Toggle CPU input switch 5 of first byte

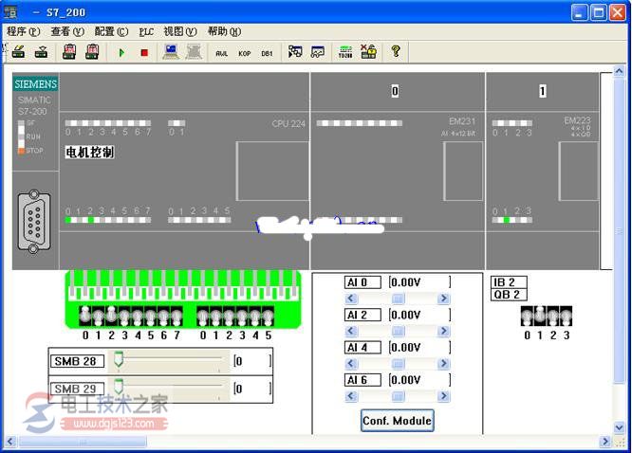pos(151,316)
